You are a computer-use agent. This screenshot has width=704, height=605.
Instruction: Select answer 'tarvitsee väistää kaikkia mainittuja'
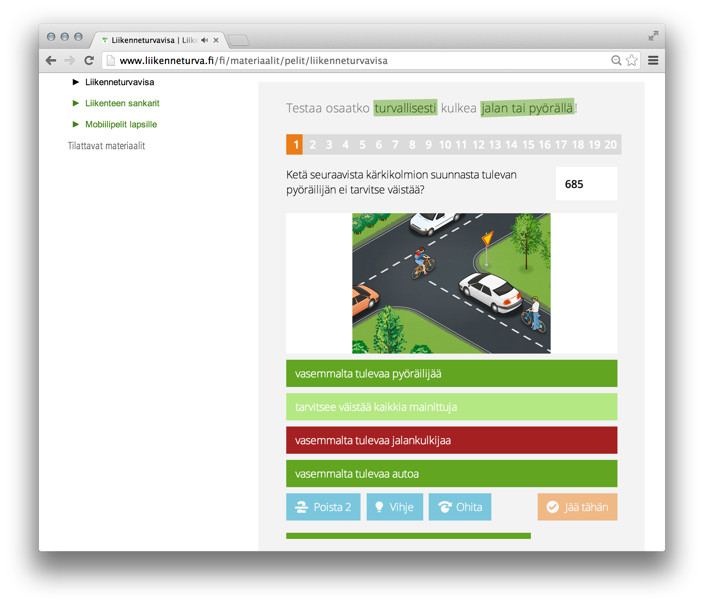click(452, 407)
